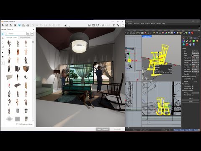Click the color wheel icon in Rhino toolbar

pos(166,33)
